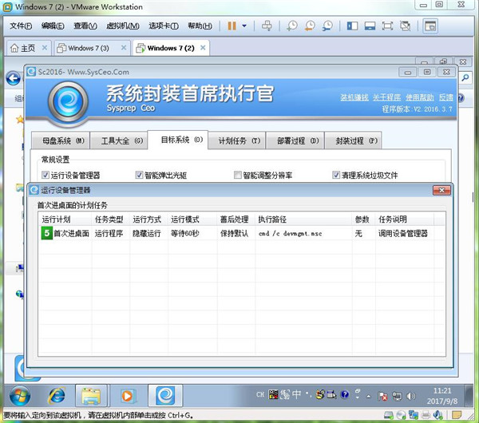This screenshot has width=479, height=423.
Task: Open the 编辑(E) menu
Action: tap(53, 26)
